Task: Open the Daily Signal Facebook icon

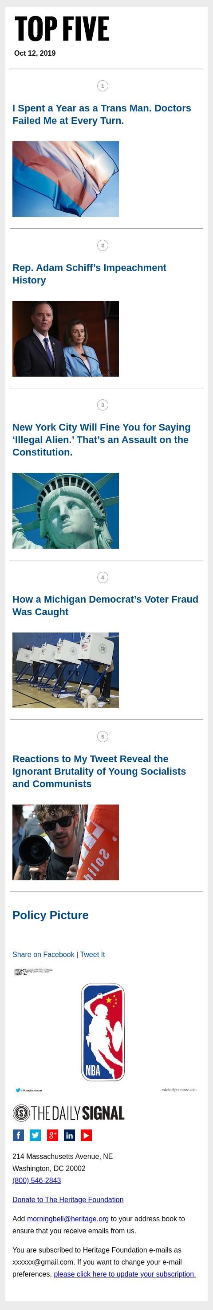Action: [x=18, y=1135]
